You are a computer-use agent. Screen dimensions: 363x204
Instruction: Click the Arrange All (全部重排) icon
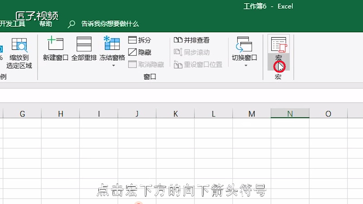click(84, 44)
